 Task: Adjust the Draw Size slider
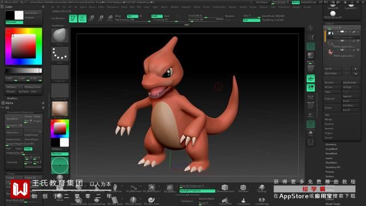point(206,20)
